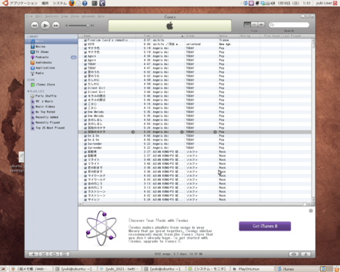Switch to grouped album view
This screenshot has width=340, height=272.
click(255, 24)
